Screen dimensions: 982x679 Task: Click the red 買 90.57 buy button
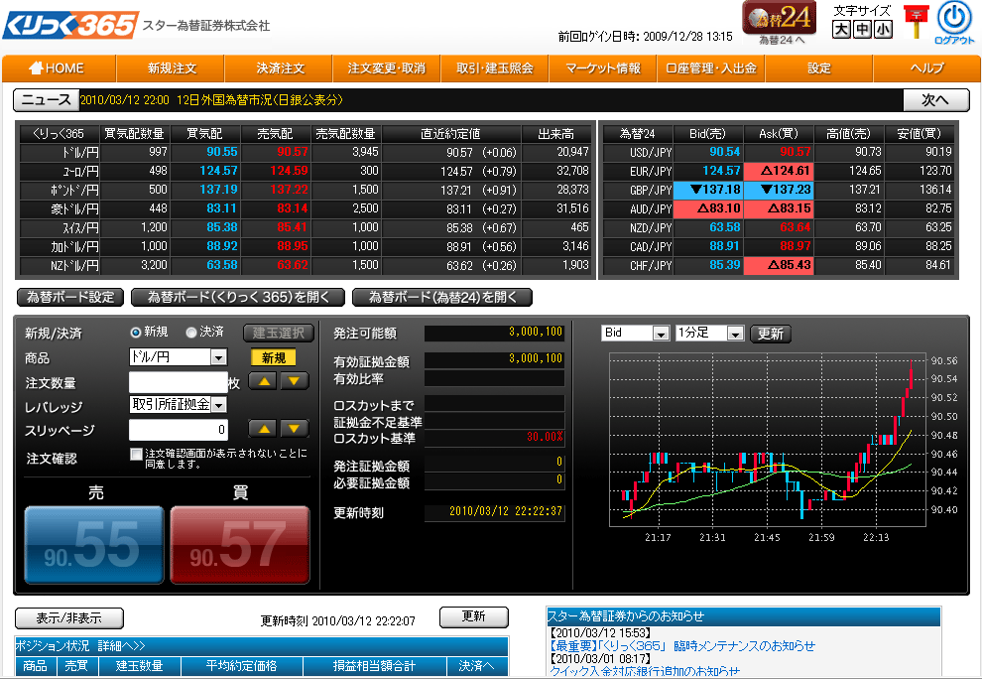point(240,545)
